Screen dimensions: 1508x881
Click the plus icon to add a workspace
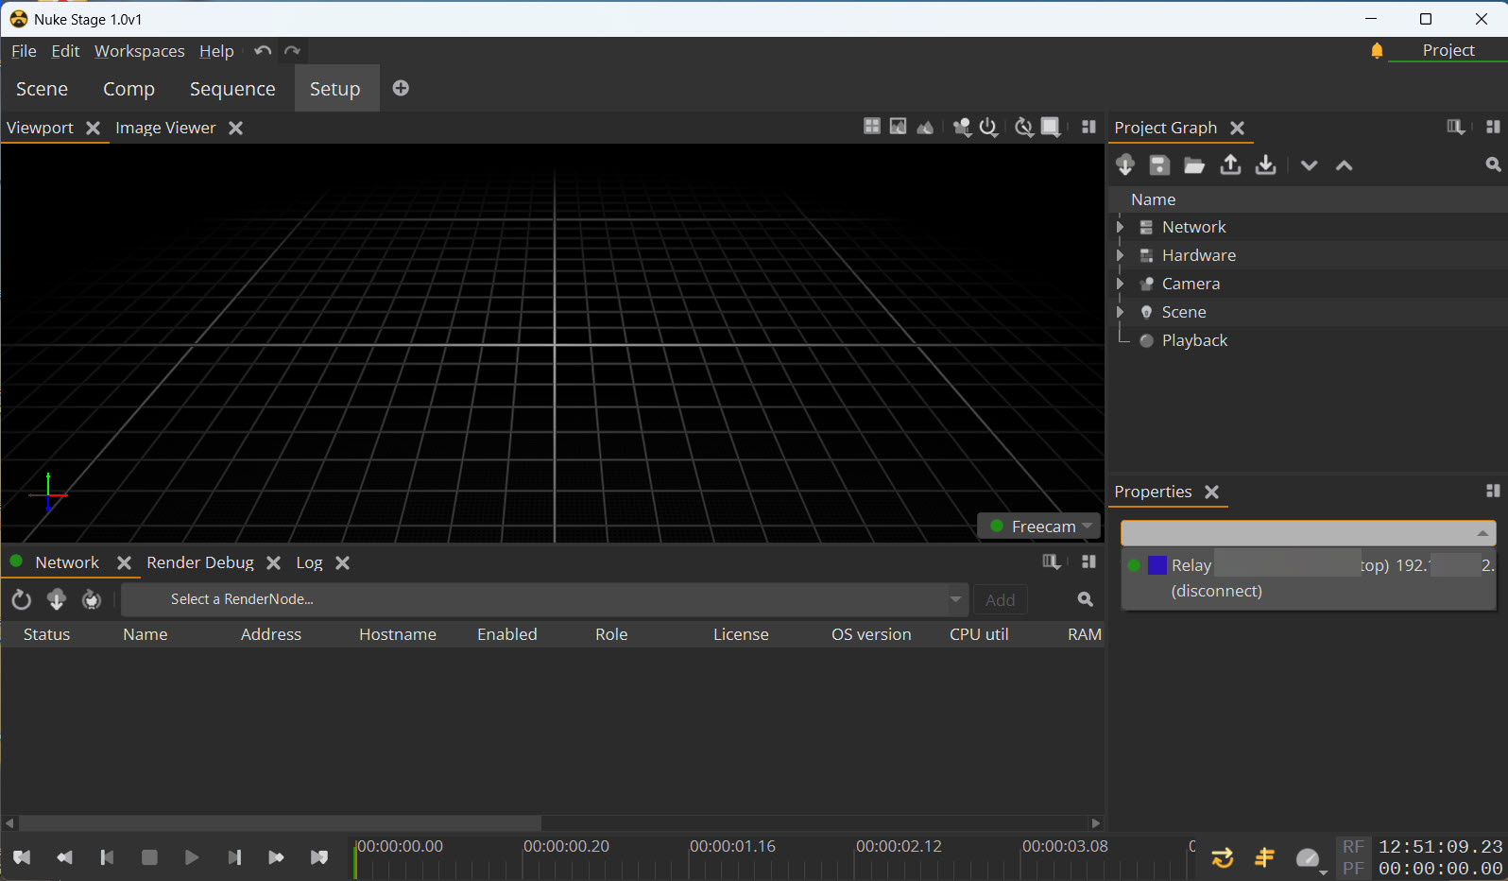click(x=401, y=88)
